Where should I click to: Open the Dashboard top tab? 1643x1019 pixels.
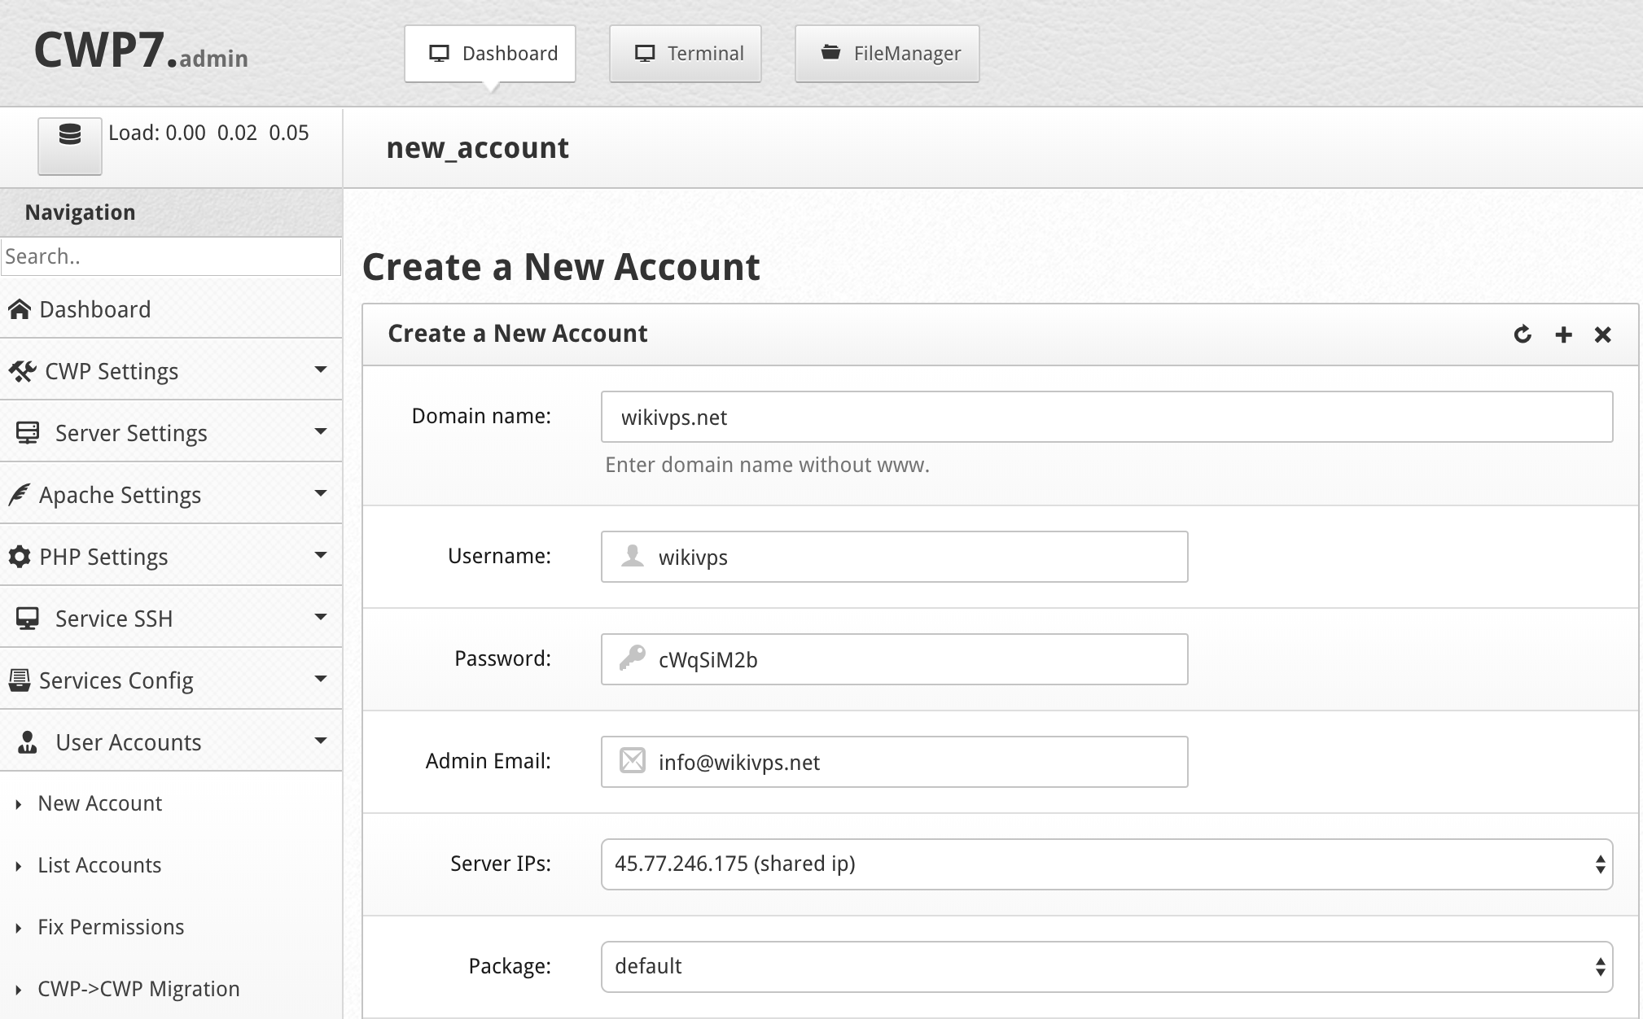pos(490,54)
